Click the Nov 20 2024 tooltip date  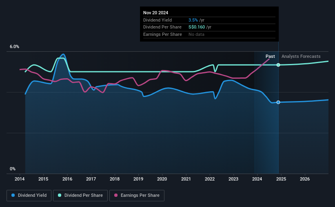tap(155, 13)
